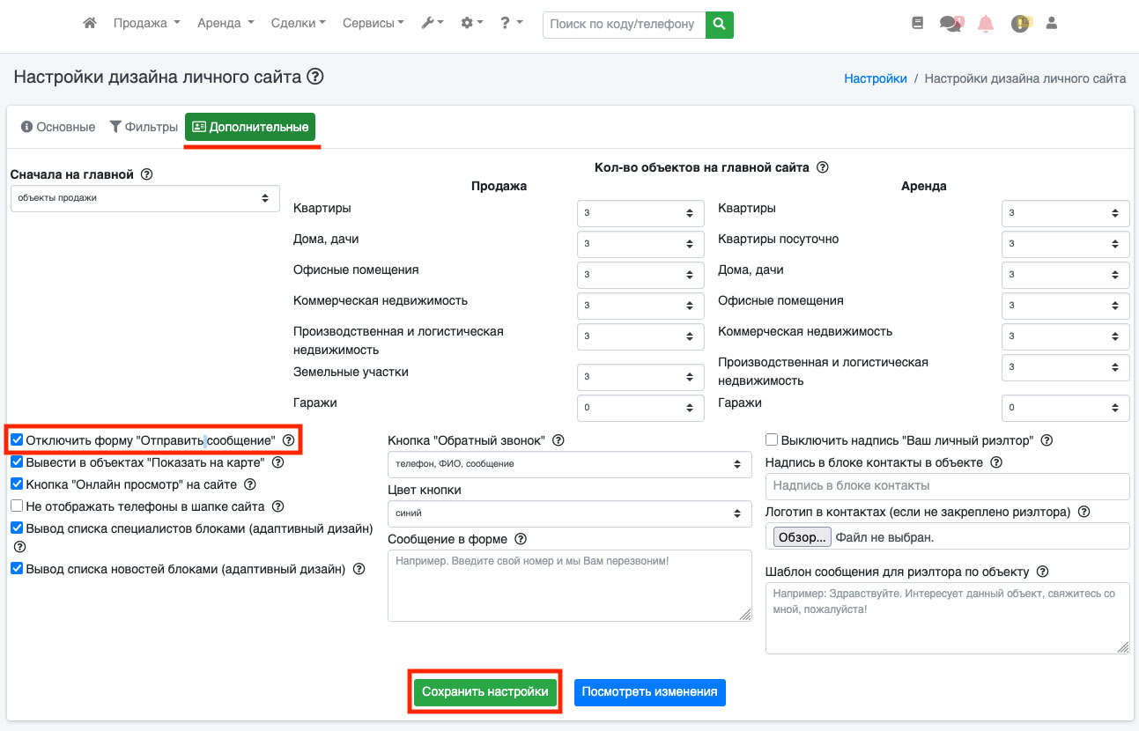
Task: Open the book icon in header
Action: pyautogui.click(x=918, y=24)
